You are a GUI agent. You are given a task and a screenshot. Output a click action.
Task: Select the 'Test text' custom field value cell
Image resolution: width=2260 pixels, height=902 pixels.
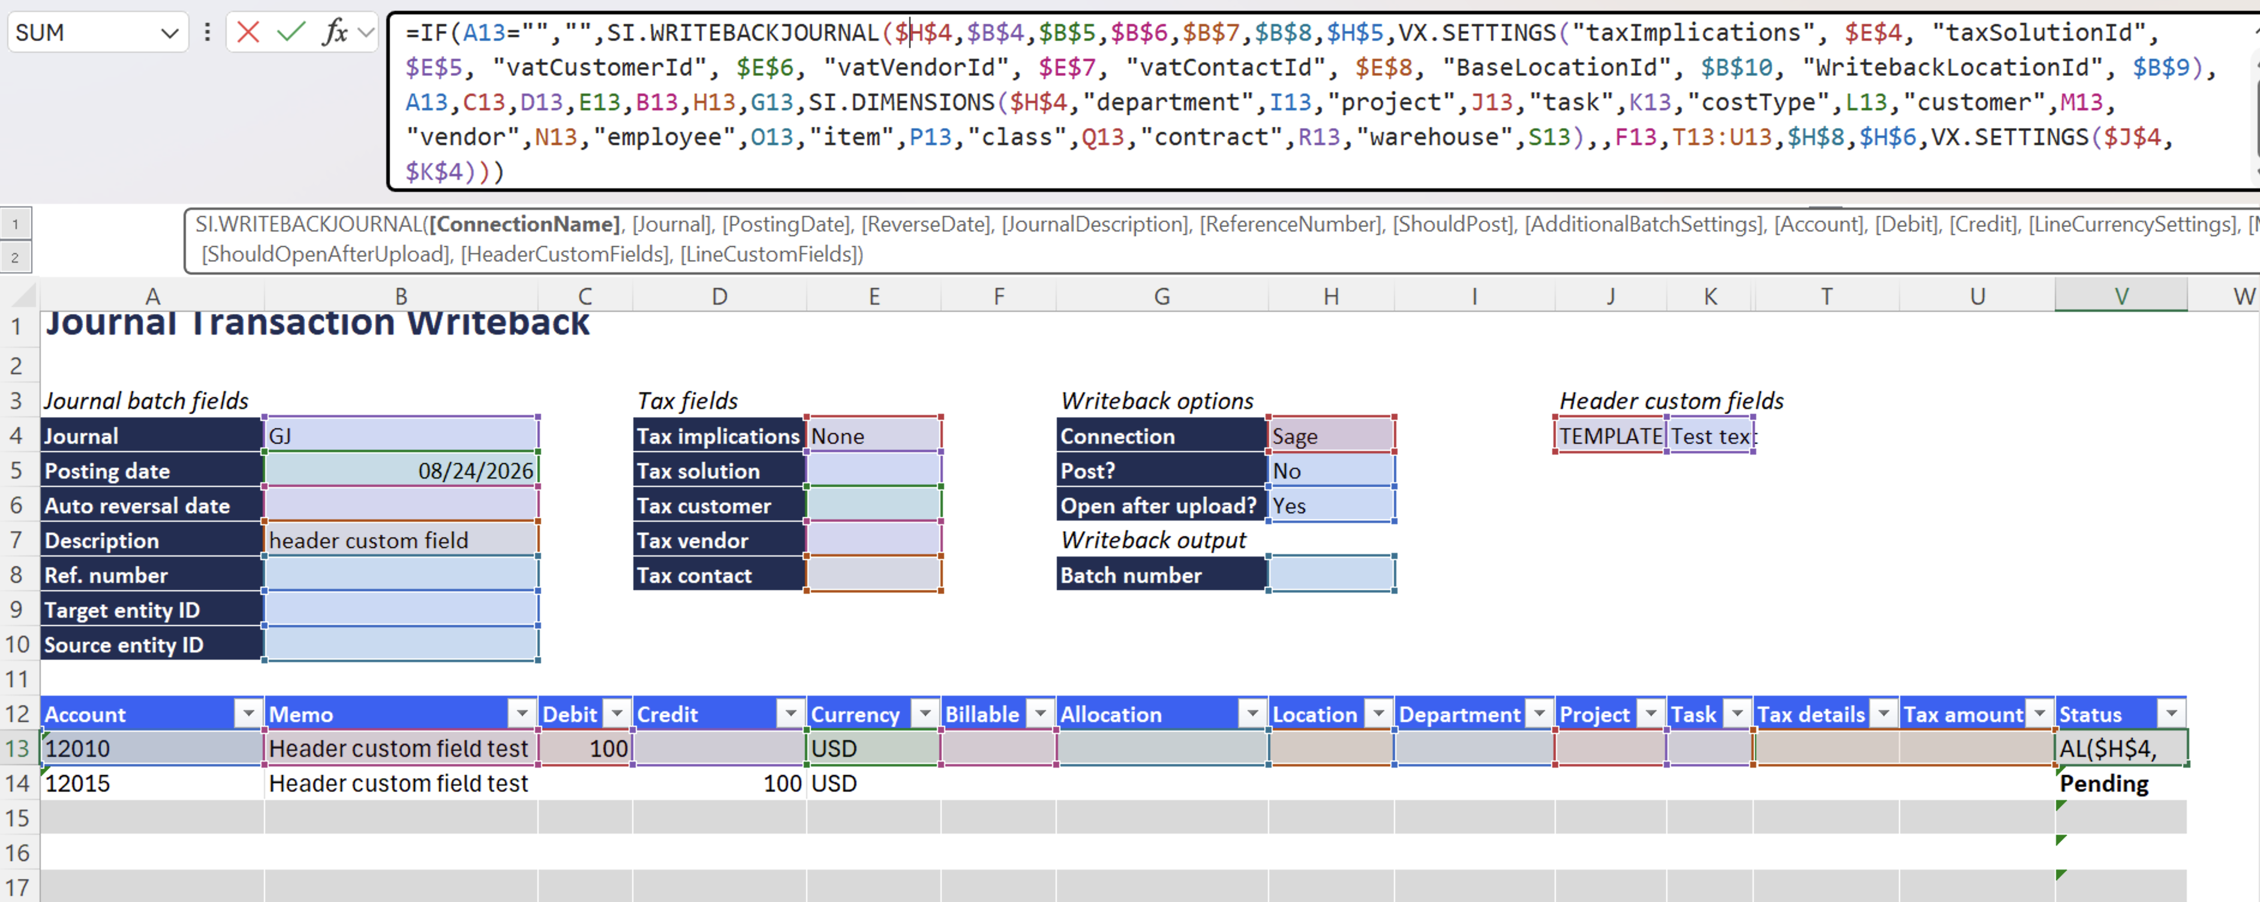1711,435
